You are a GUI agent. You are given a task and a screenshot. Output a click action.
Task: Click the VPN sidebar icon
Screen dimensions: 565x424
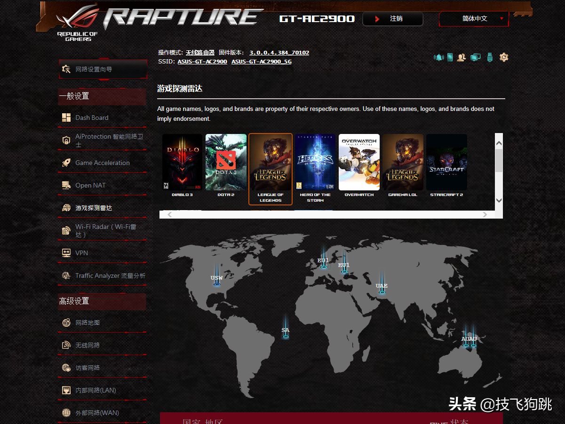pos(66,253)
